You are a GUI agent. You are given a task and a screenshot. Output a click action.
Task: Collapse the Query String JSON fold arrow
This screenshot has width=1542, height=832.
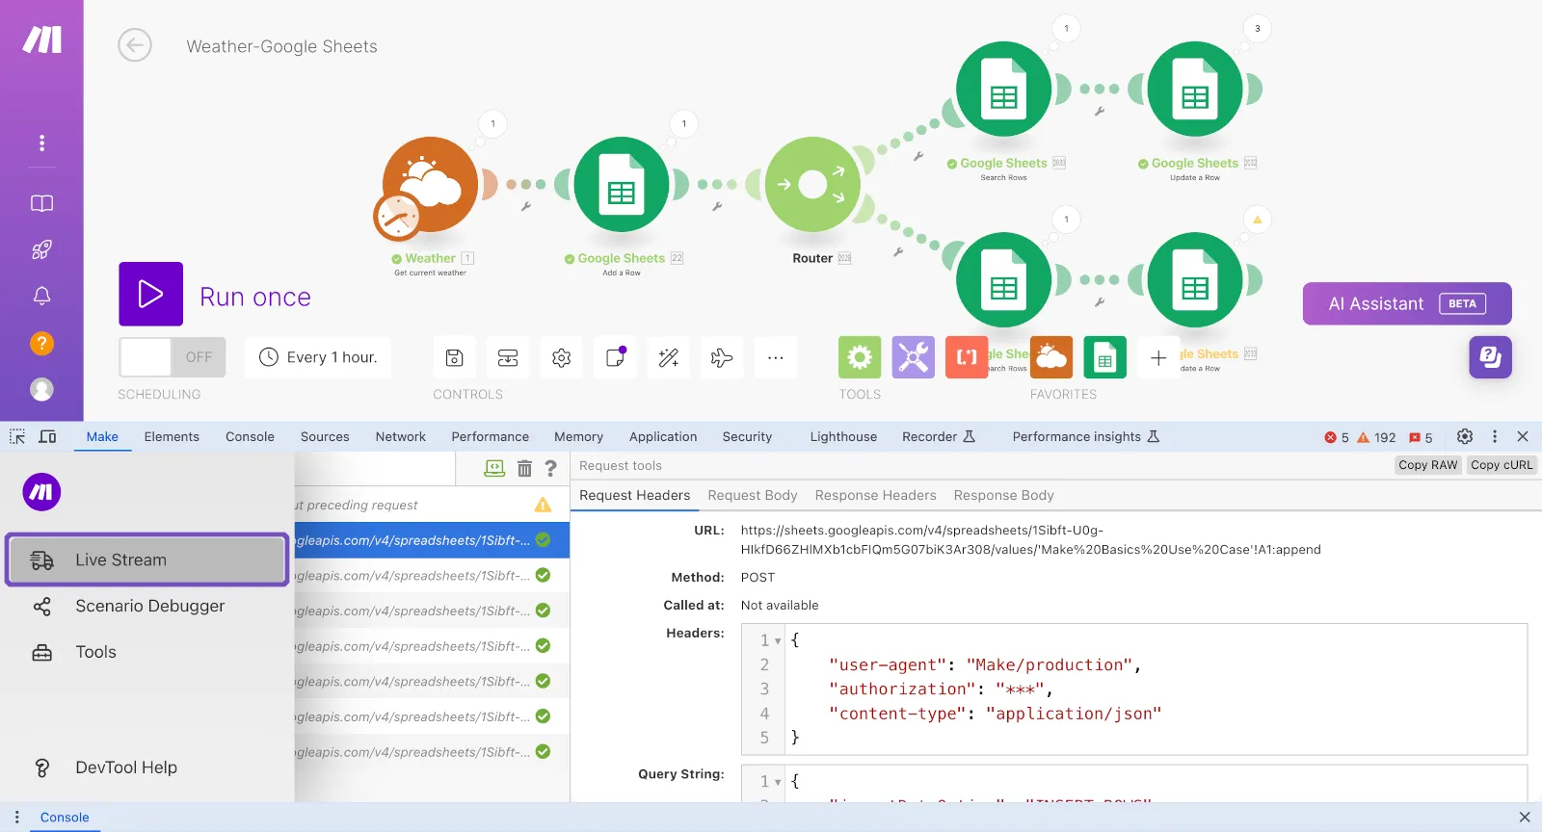click(778, 782)
